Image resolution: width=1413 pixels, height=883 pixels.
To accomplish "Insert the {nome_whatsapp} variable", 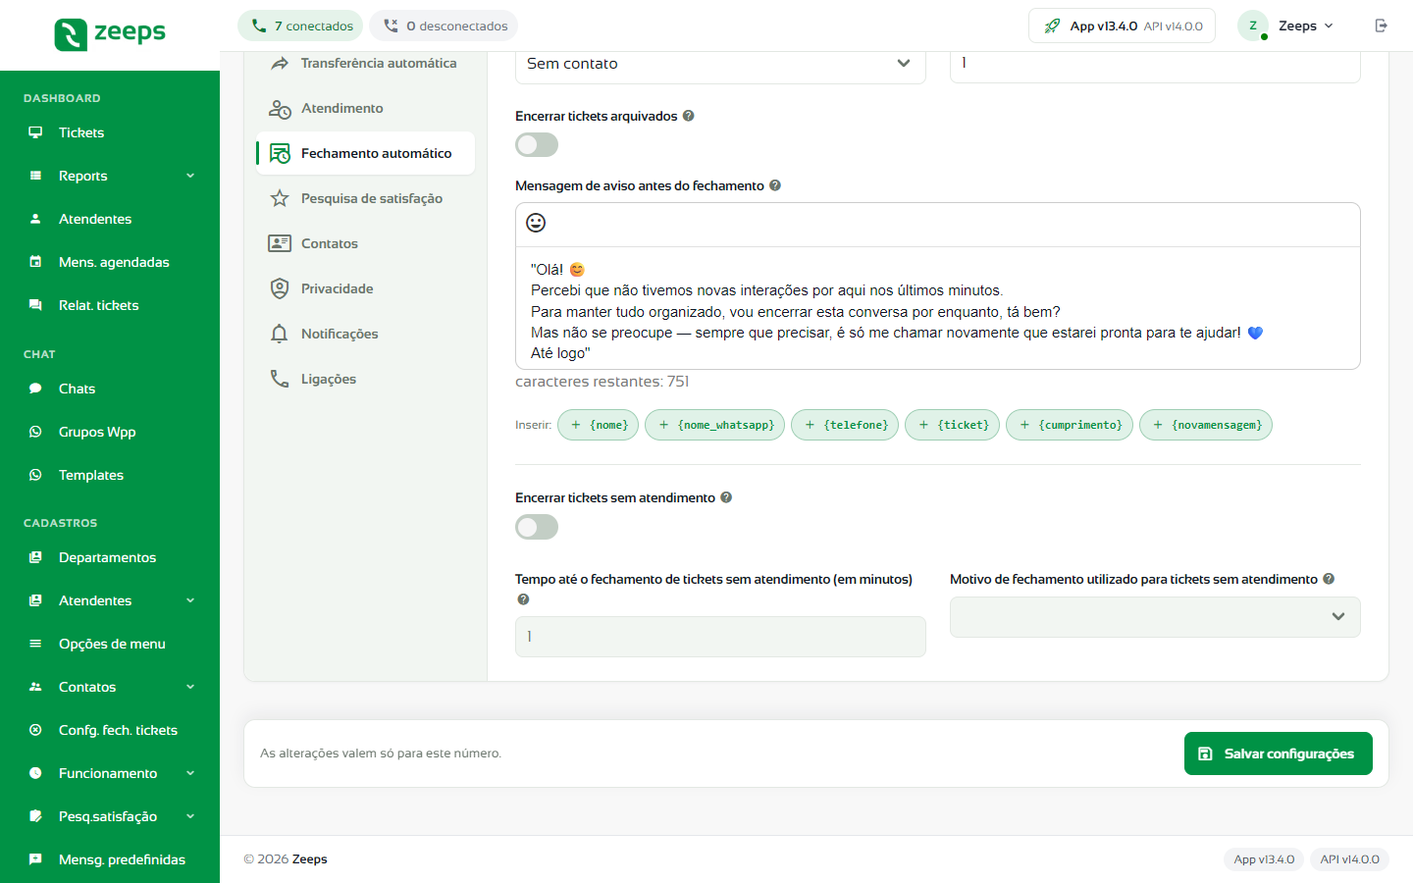I will coord(715,425).
